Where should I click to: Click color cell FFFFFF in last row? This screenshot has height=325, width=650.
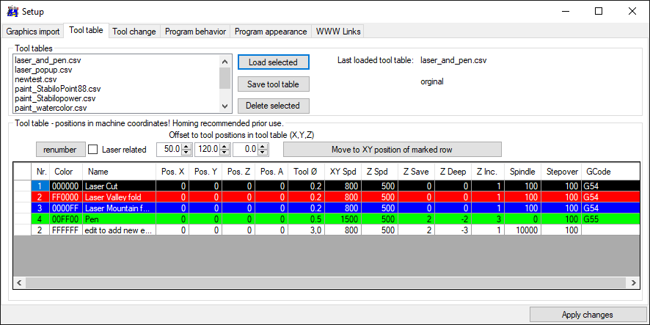[x=66, y=230]
